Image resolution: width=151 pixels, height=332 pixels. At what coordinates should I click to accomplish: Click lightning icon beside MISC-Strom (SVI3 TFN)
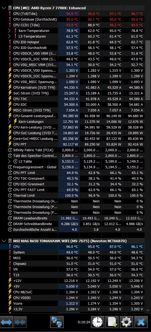pyautogui.click(x=10, y=110)
